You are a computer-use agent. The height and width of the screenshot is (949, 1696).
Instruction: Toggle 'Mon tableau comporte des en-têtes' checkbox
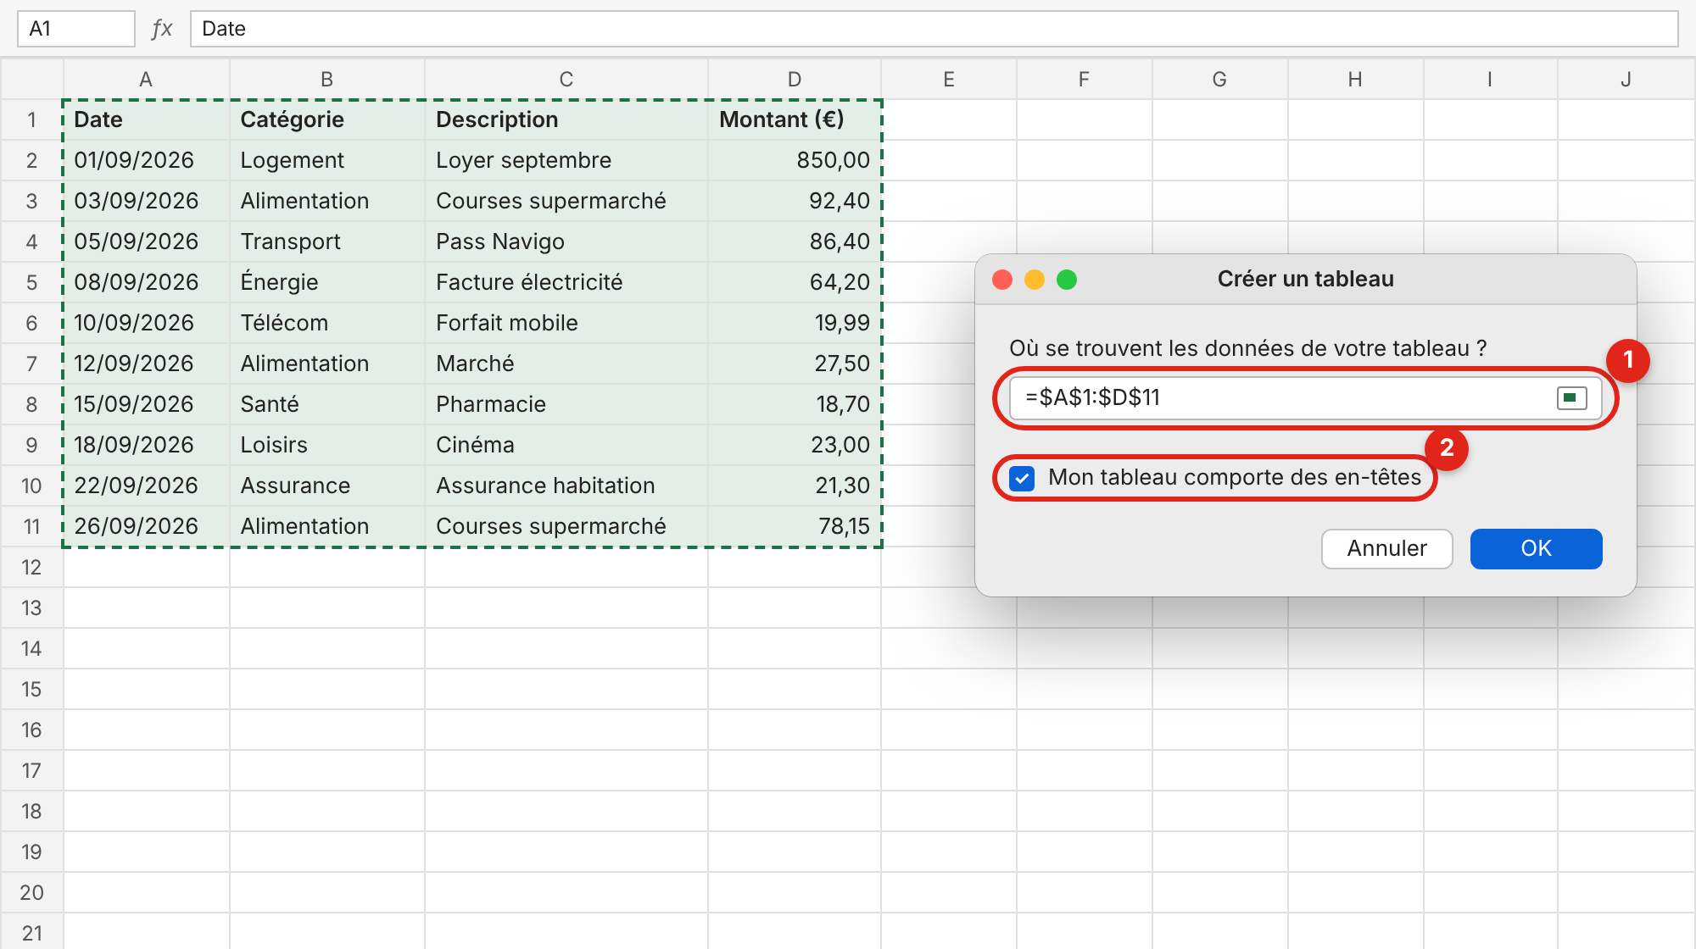click(x=1022, y=478)
